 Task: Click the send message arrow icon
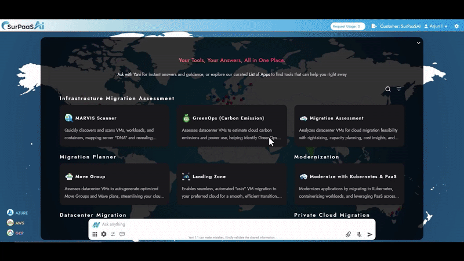[x=370, y=234]
